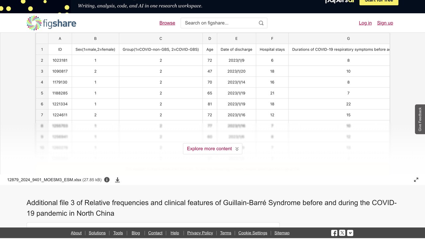Open the Give Feedback side tab
Image resolution: width=425 pixels, height=239 pixels.
click(x=420, y=119)
